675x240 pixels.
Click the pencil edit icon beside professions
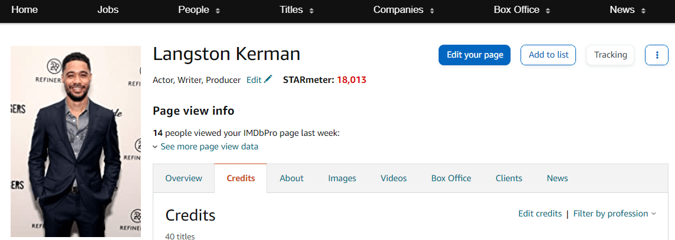[x=268, y=79]
